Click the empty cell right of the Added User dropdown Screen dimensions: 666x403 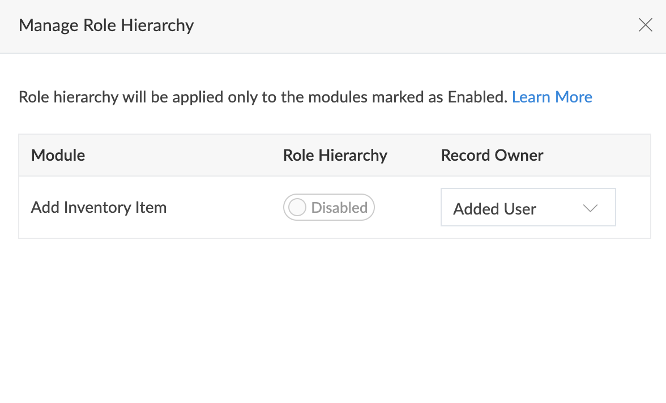pos(633,208)
